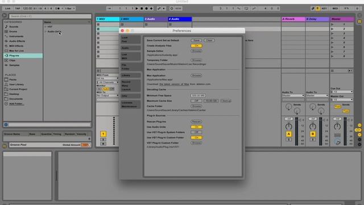Toggle the Key map mode switch
The height and width of the screenshot is (205, 364).
tap(324, 9)
